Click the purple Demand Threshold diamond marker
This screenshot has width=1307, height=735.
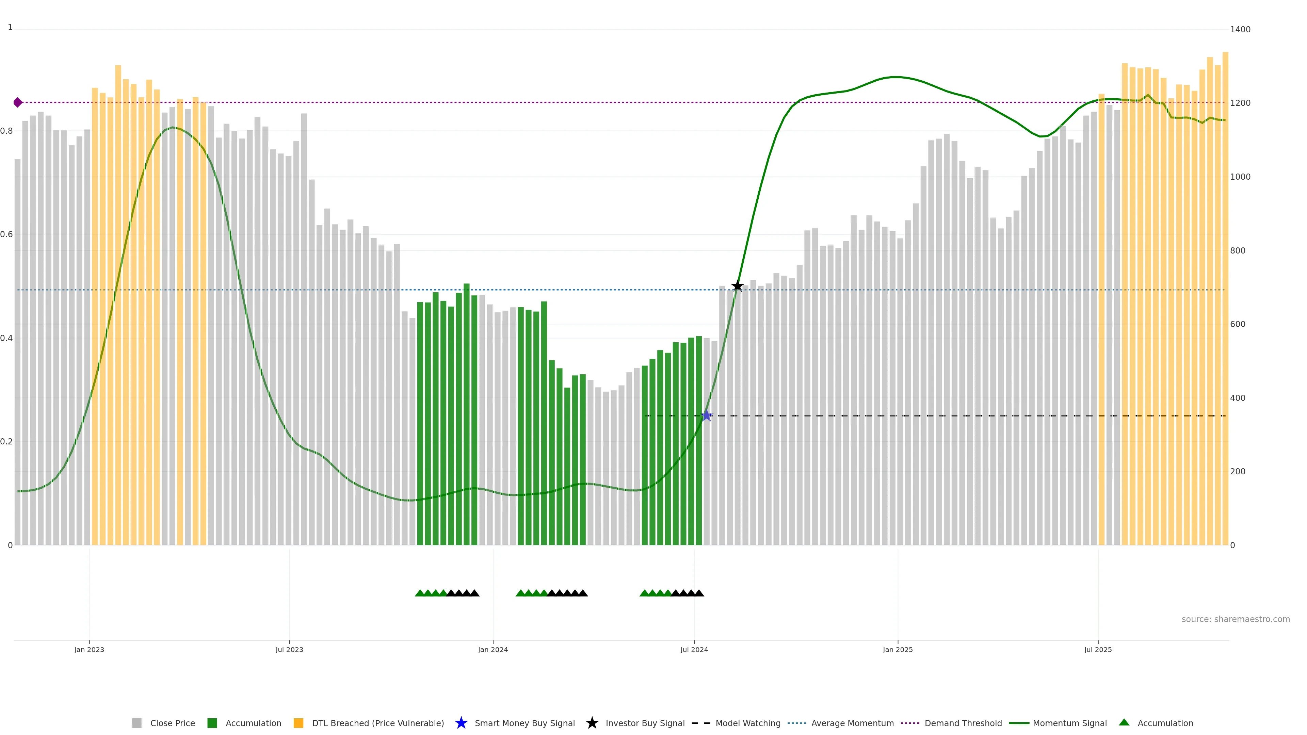18,102
